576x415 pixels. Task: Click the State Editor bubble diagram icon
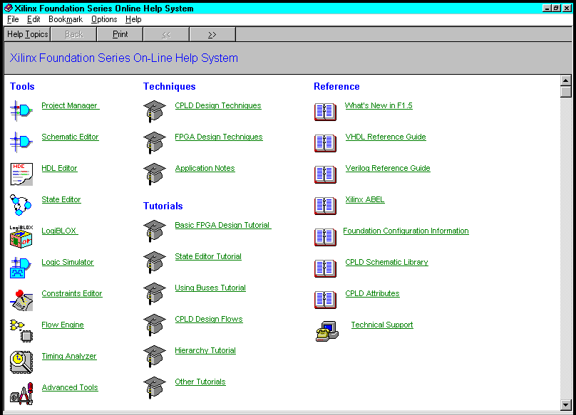pos(21,205)
